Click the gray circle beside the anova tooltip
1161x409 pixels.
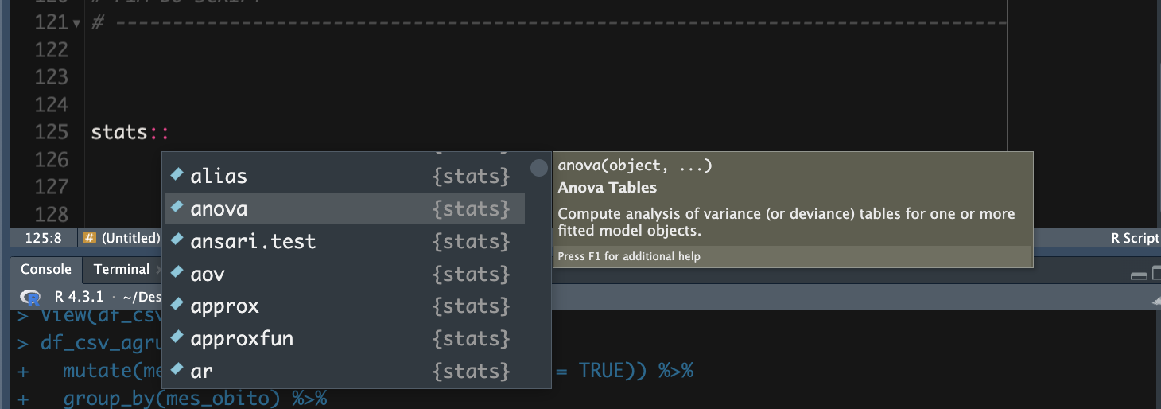(x=539, y=168)
